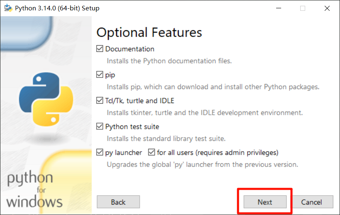Minimize the Python Setup window
This screenshot has width=340, height=215.
pos(279,8)
